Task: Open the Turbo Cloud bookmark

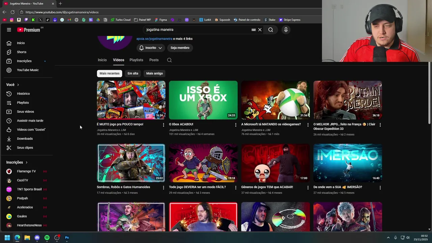Action: click(x=120, y=20)
